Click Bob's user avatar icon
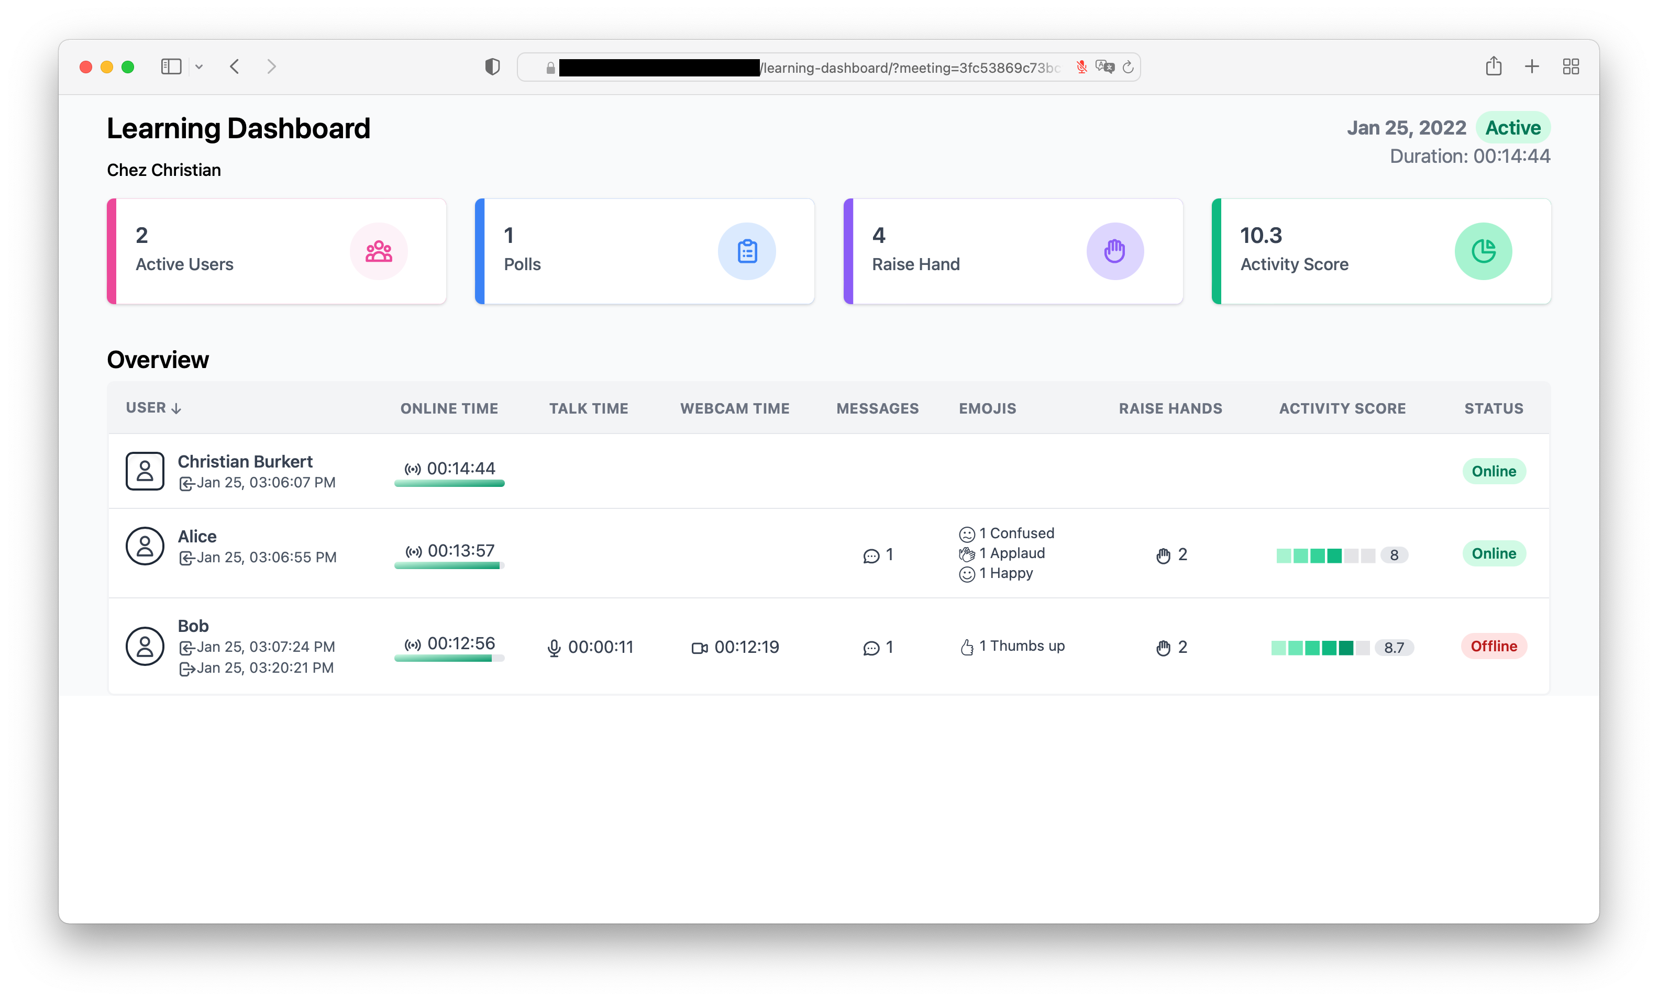1658x1001 pixels. pyautogui.click(x=145, y=647)
